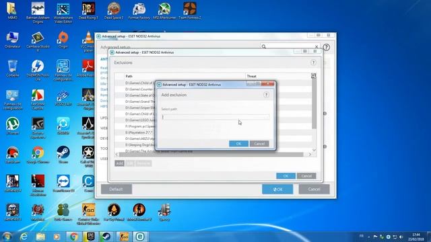
Task: Click the Threat column header
Action: (251, 76)
